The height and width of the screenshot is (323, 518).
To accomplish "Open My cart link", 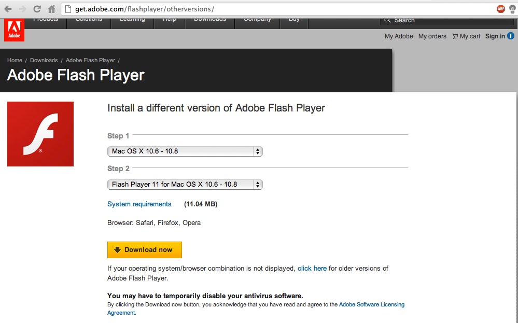I will [466, 36].
